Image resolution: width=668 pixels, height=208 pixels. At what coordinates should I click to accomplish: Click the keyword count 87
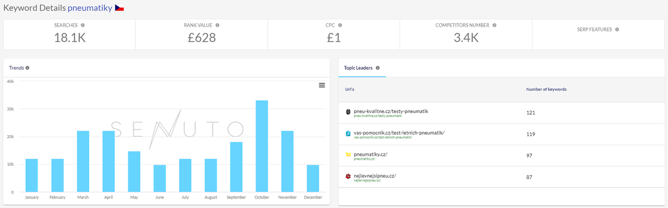(x=529, y=177)
